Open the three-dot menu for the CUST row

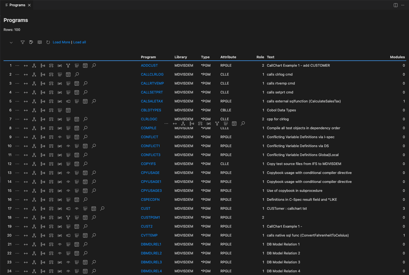coord(17,209)
